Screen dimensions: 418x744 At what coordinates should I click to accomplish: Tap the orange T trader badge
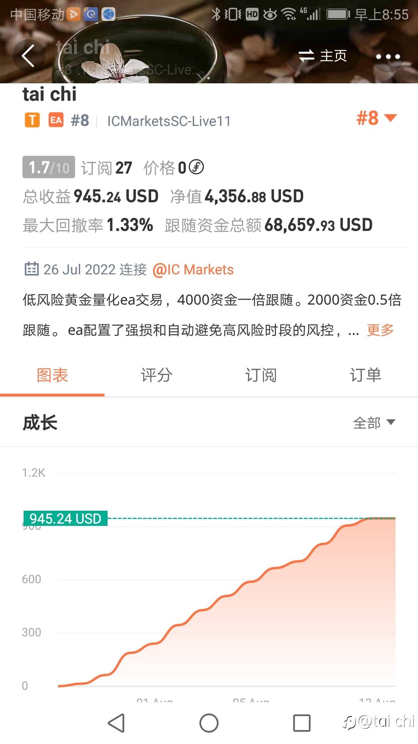pyautogui.click(x=33, y=120)
